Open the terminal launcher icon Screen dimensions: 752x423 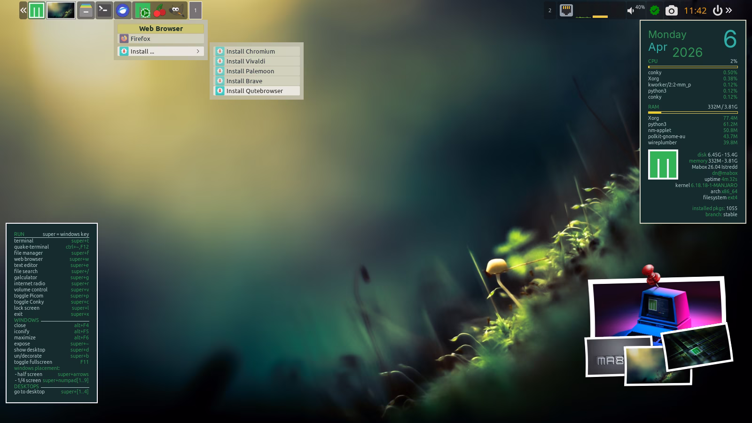click(x=104, y=10)
